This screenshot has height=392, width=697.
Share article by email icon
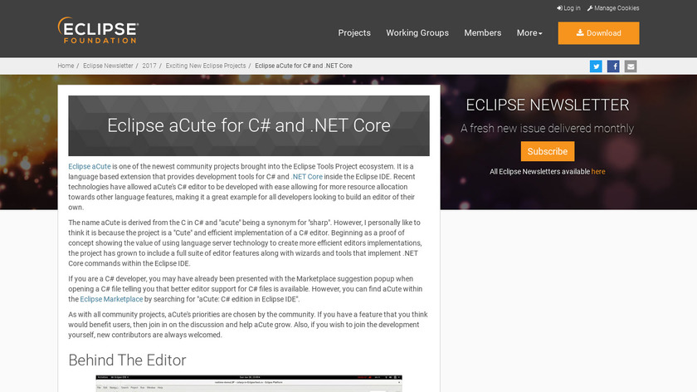pyautogui.click(x=631, y=66)
